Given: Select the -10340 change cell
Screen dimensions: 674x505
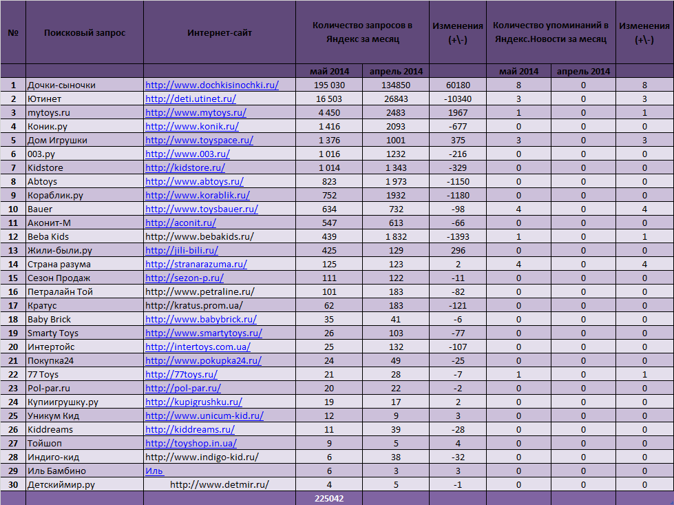Looking at the screenshot, I should pyautogui.click(x=458, y=99).
